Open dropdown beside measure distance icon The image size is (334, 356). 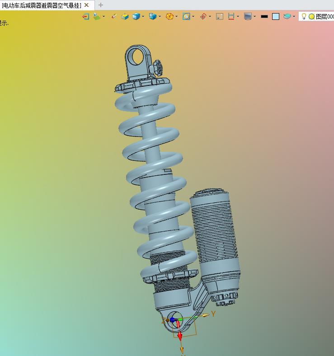[x=238, y=17]
